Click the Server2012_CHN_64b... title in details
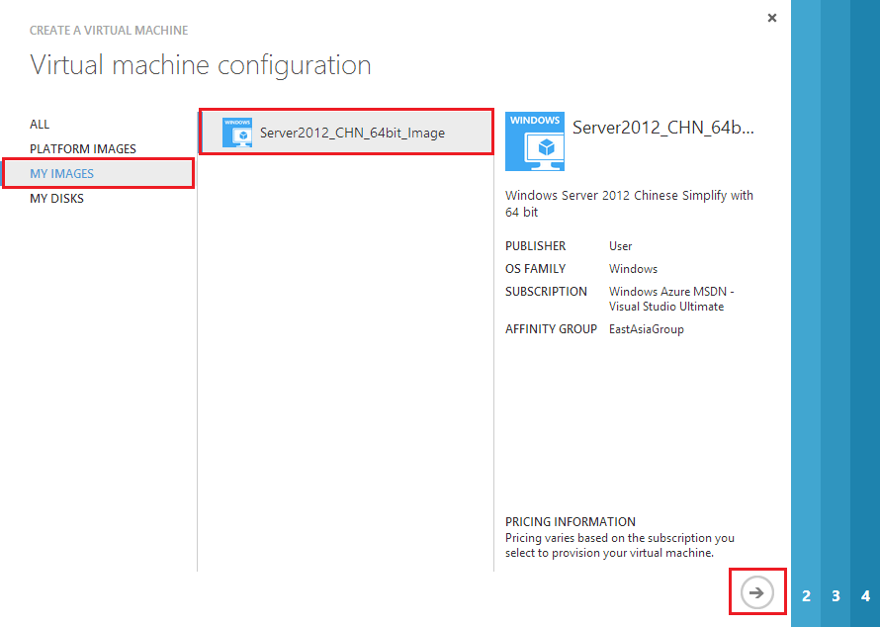 pyautogui.click(x=662, y=128)
